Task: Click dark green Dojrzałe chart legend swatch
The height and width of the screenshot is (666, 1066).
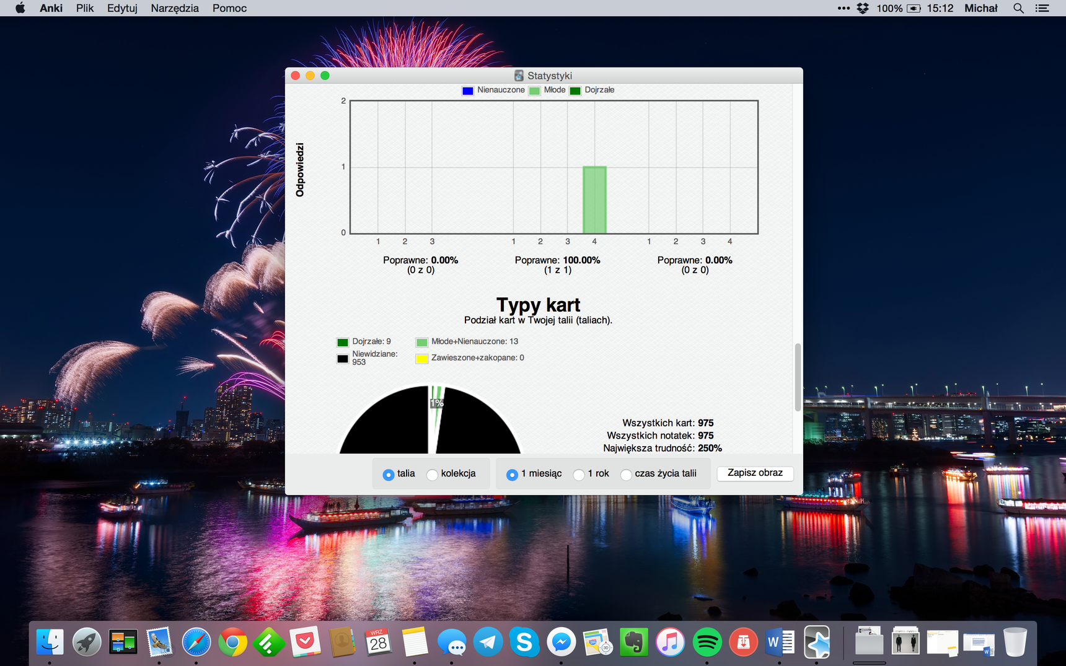Action: [575, 90]
